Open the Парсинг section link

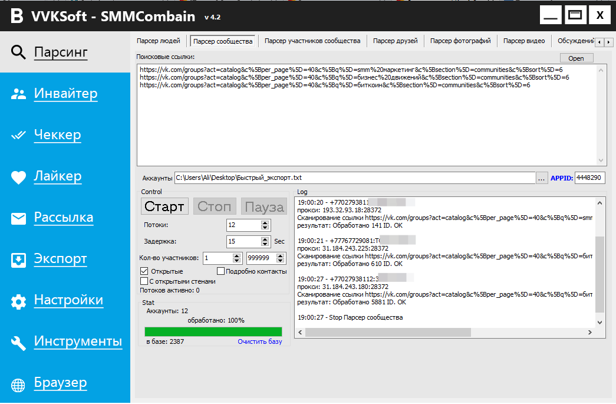tap(61, 52)
